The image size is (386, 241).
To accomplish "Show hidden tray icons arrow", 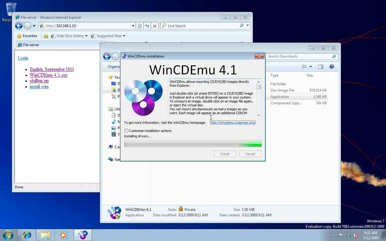I will (x=334, y=235).
